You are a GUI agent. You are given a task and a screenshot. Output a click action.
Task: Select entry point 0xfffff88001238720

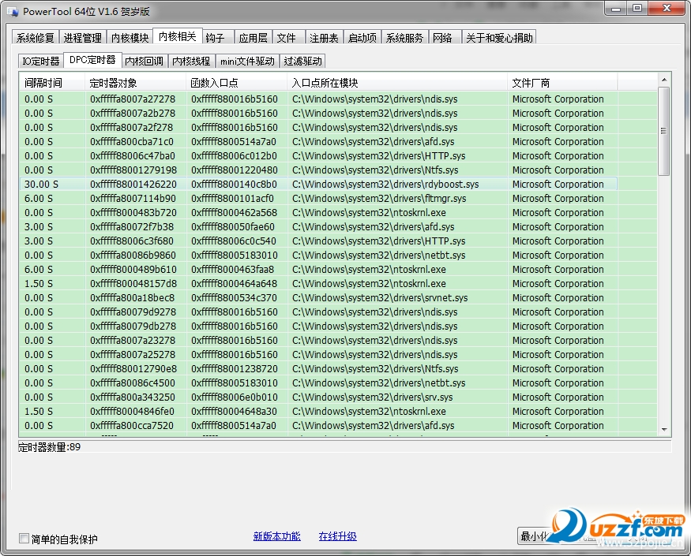235,369
